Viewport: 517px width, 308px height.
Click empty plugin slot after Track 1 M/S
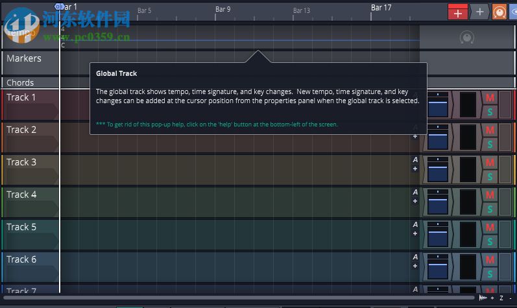(x=505, y=105)
